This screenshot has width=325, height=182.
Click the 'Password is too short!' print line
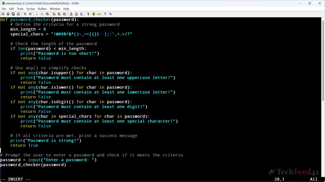pyautogui.click(x=60, y=53)
